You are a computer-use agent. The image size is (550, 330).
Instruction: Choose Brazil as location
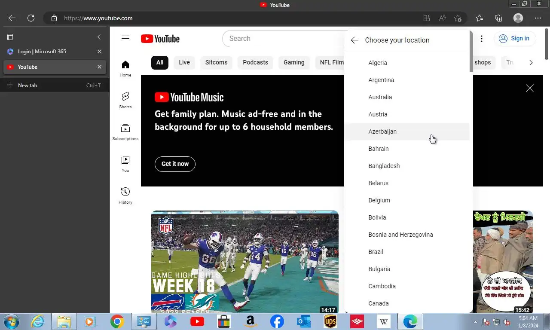point(407,252)
